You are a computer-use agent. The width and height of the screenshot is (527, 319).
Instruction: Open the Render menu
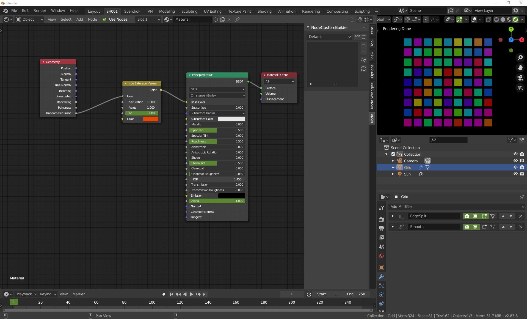40,10
